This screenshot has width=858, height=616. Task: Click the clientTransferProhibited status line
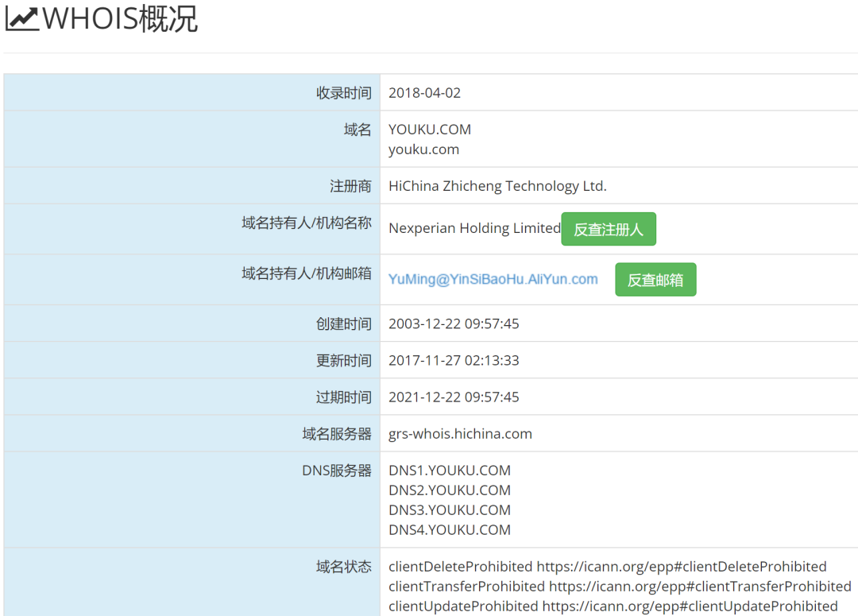click(620, 587)
